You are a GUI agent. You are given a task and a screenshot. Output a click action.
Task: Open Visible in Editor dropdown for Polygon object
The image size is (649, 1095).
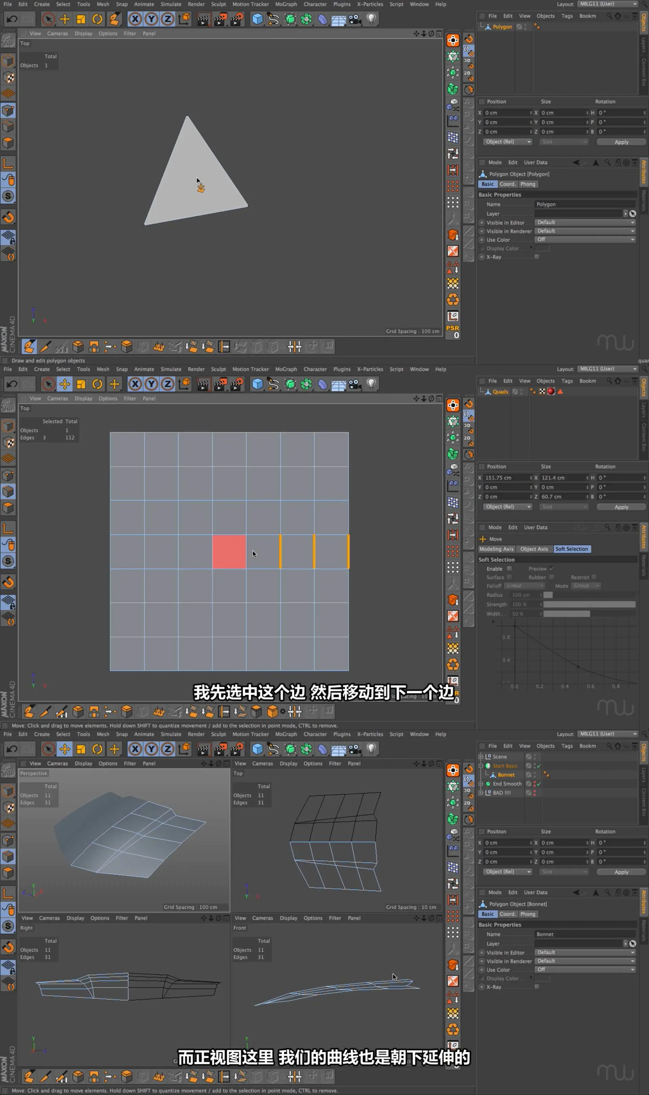[585, 222]
